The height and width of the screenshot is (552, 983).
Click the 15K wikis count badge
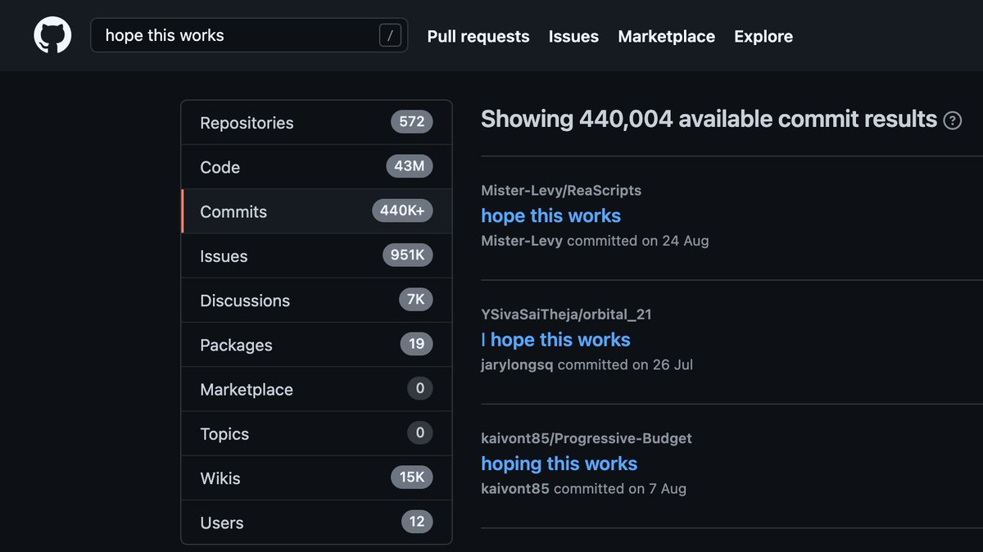(412, 477)
